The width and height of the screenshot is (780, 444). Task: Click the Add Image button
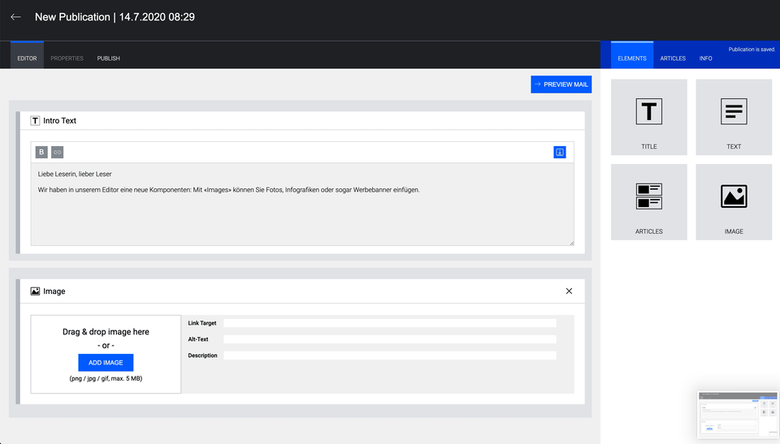click(106, 363)
